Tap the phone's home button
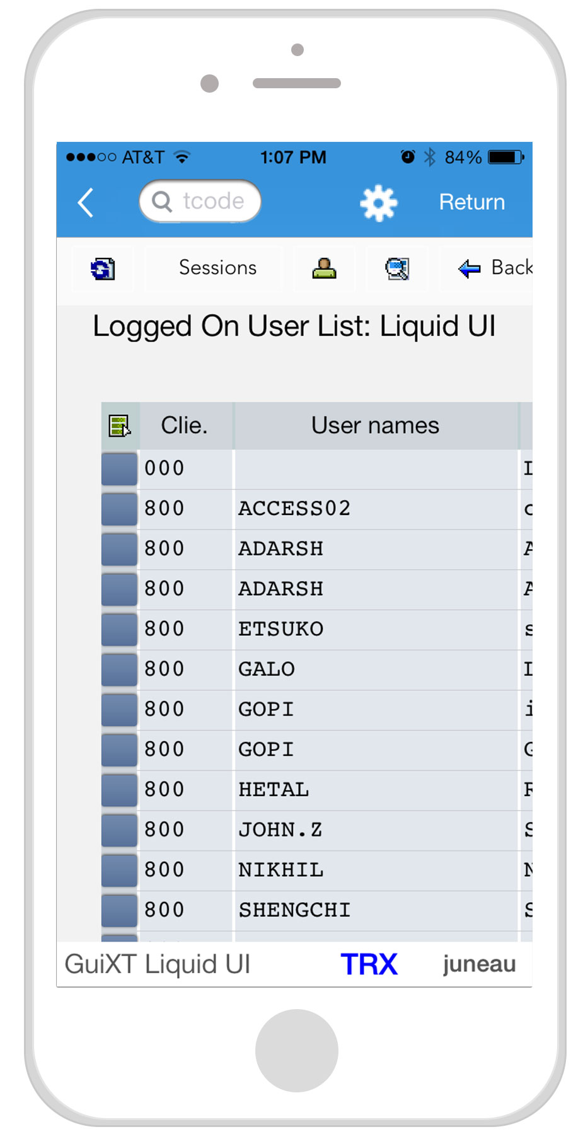This screenshot has height=1139, width=583. tap(296, 1050)
